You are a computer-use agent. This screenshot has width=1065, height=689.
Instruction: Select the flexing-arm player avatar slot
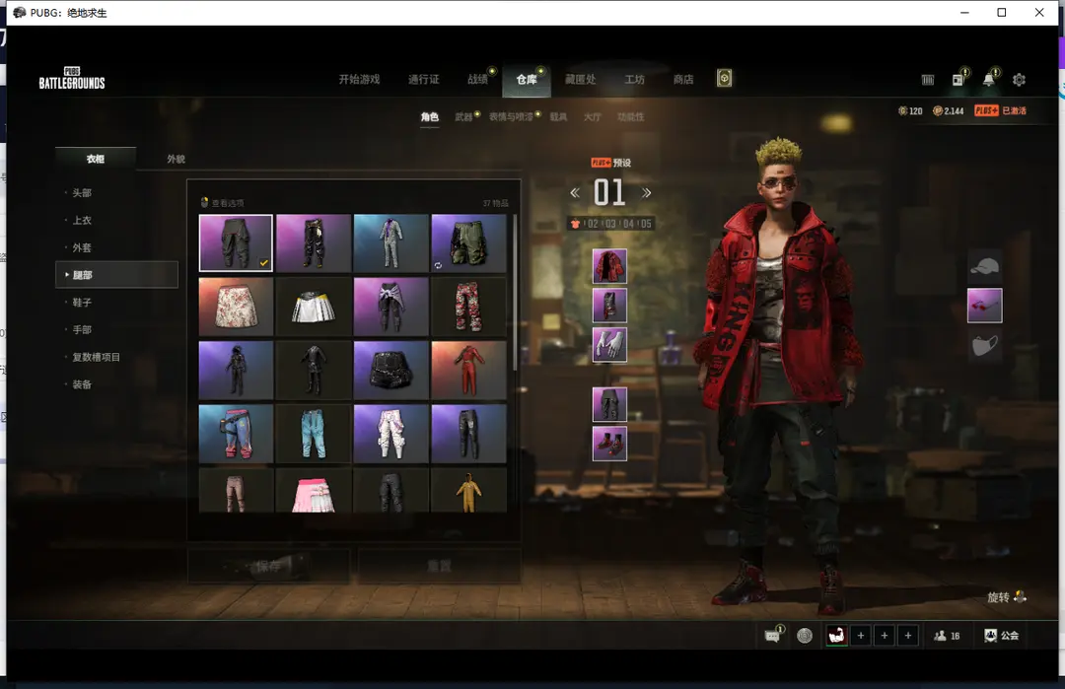point(837,636)
